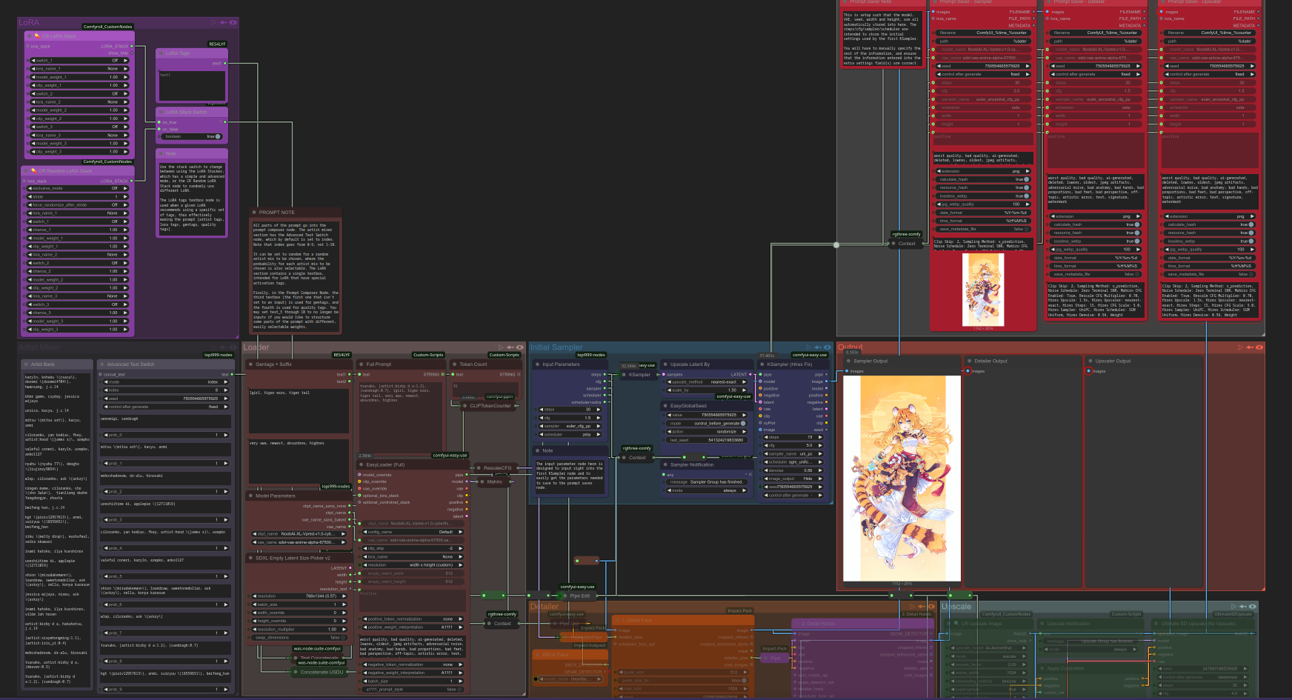Increase steps in Input Parameters using right arrow

599,409
